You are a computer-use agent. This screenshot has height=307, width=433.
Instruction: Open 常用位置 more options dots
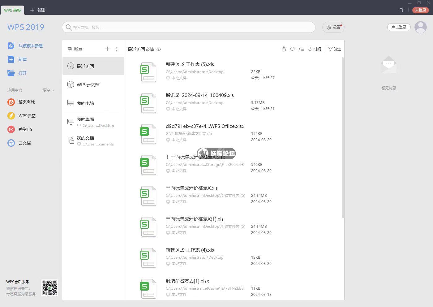point(116,49)
